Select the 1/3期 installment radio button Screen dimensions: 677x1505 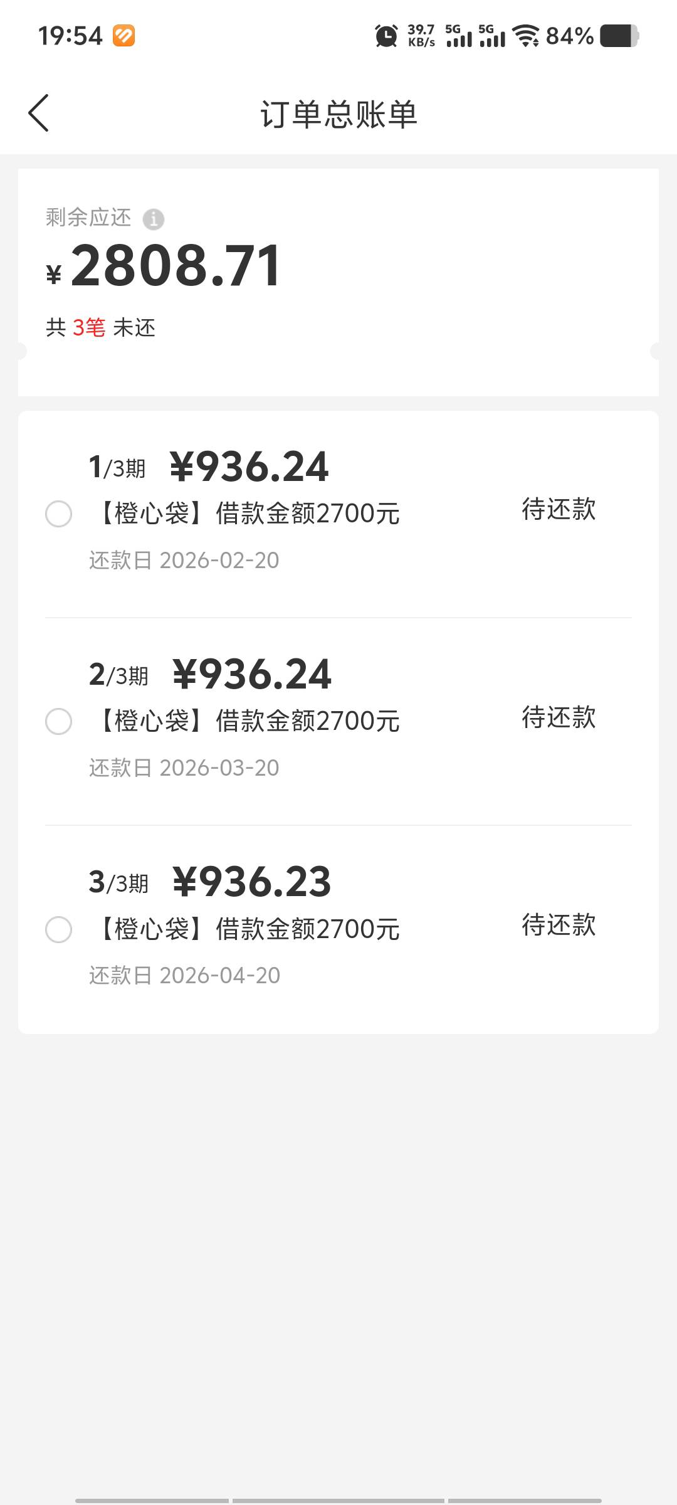tap(59, 514)
